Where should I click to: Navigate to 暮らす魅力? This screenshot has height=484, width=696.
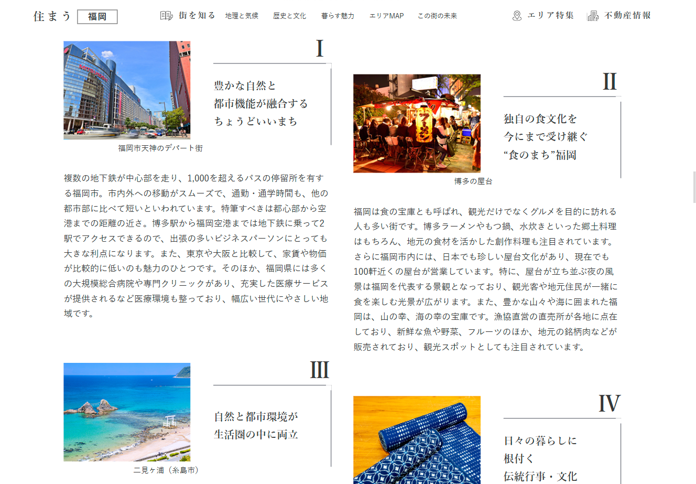pyautogui.click(x=338, y=16)
